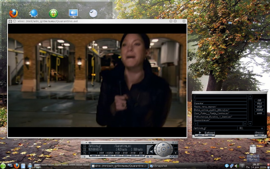
Task: Skip to next track in xine panel
Action: tap(168, 151)
